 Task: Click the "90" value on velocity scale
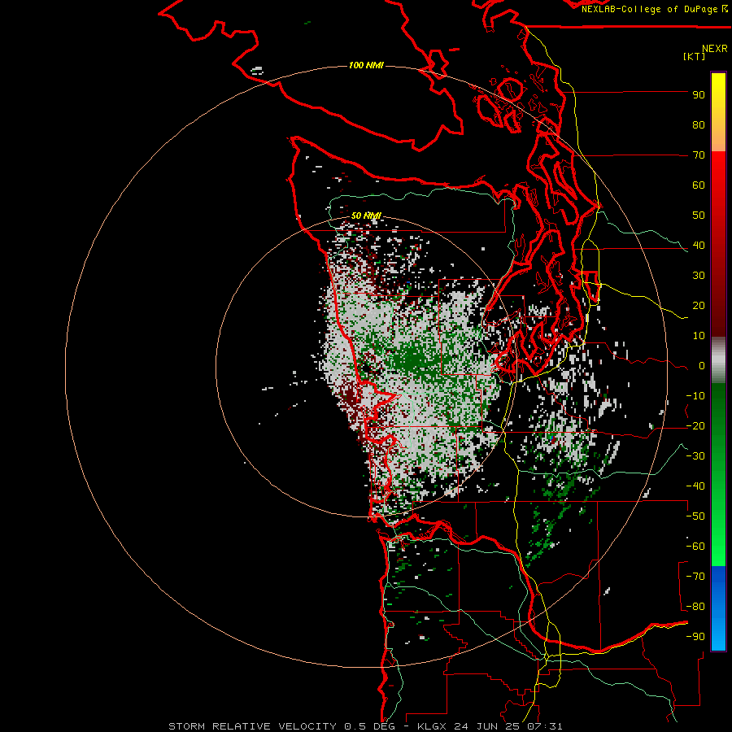(699, 95)
